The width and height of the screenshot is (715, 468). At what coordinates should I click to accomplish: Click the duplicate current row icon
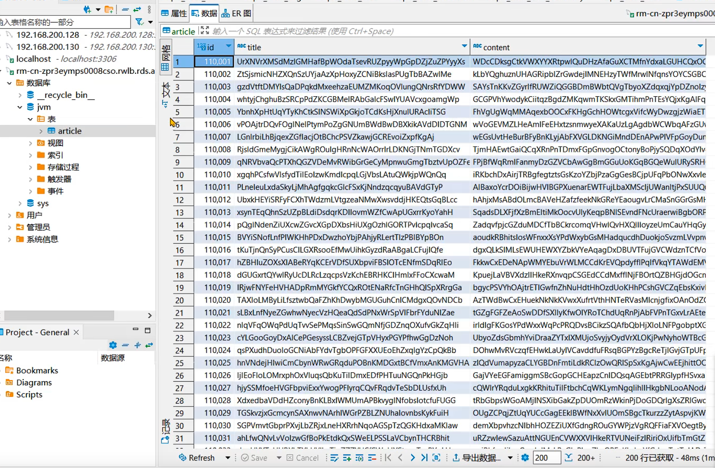pos(359,458)
